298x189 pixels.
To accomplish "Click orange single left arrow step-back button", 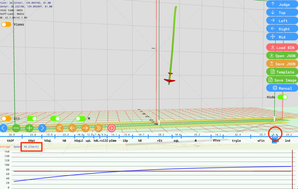I will [72, 128].
